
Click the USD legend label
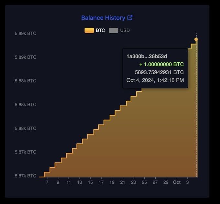coord(125,30)
